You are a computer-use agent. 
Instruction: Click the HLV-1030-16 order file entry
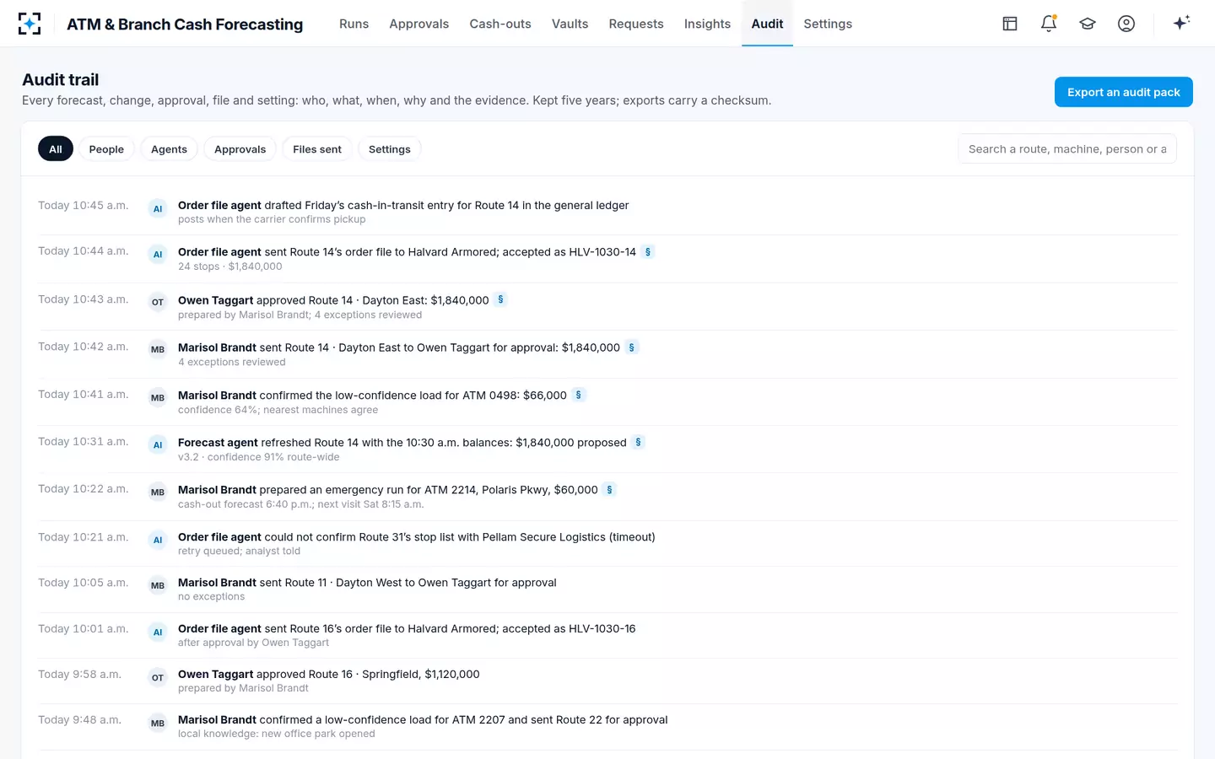(x=607, y=635)
